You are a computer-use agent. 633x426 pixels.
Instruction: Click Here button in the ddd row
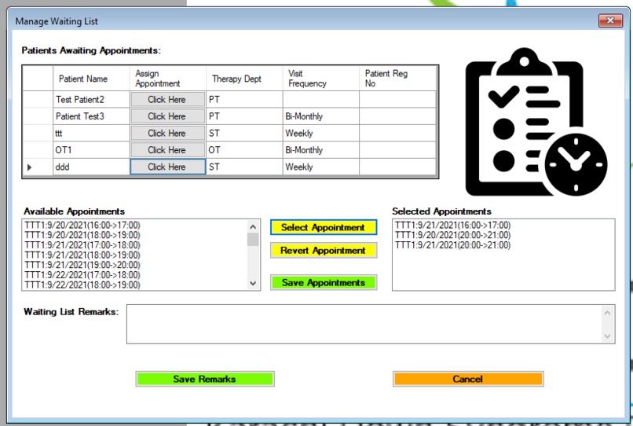pos(167,167)
